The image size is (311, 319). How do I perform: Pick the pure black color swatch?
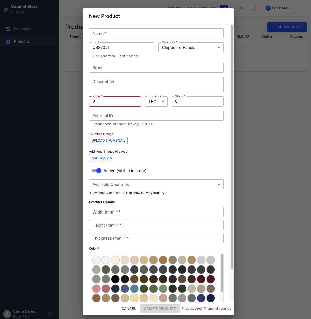tap(115, 279)
